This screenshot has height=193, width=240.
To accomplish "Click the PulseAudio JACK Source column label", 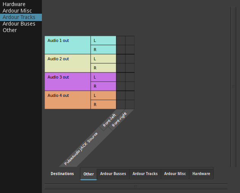I will (81, 148).
